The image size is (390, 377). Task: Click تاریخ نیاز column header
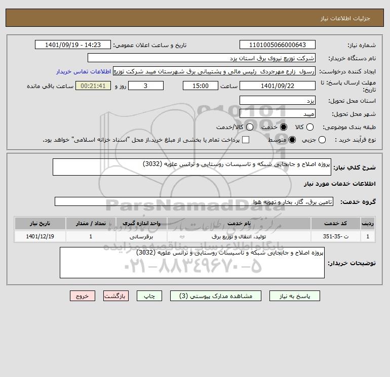pyautogui.click(x=40, y=223)
